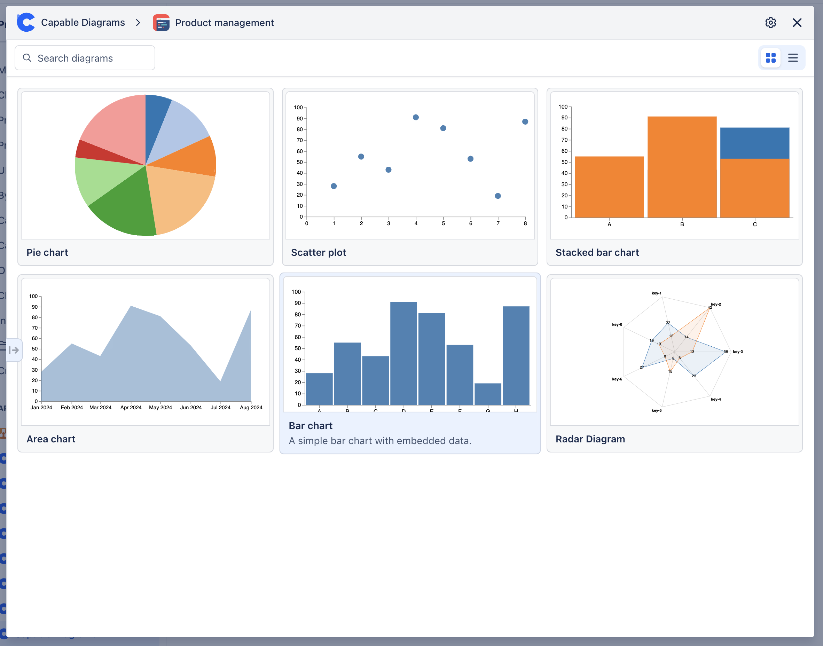Toggle to grid layout view
Viewport: 823px width, 646px height.
click(770, 58)
